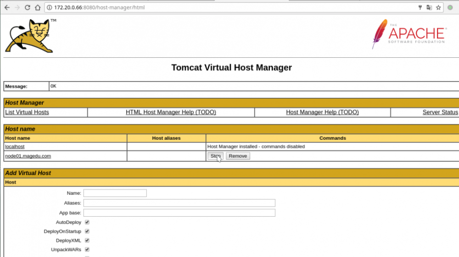Stop the node01.magedu.com host

pos(215,156)
